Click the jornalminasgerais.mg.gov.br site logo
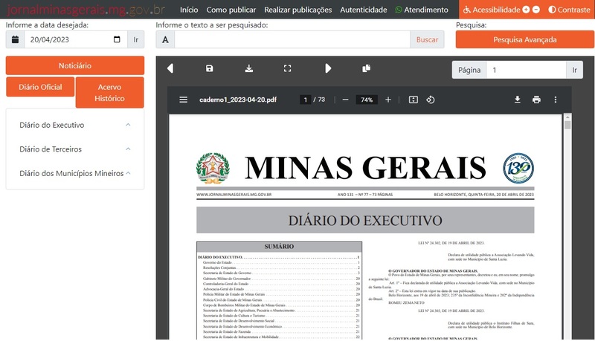The image size is (595, 341). click(86, 10)
